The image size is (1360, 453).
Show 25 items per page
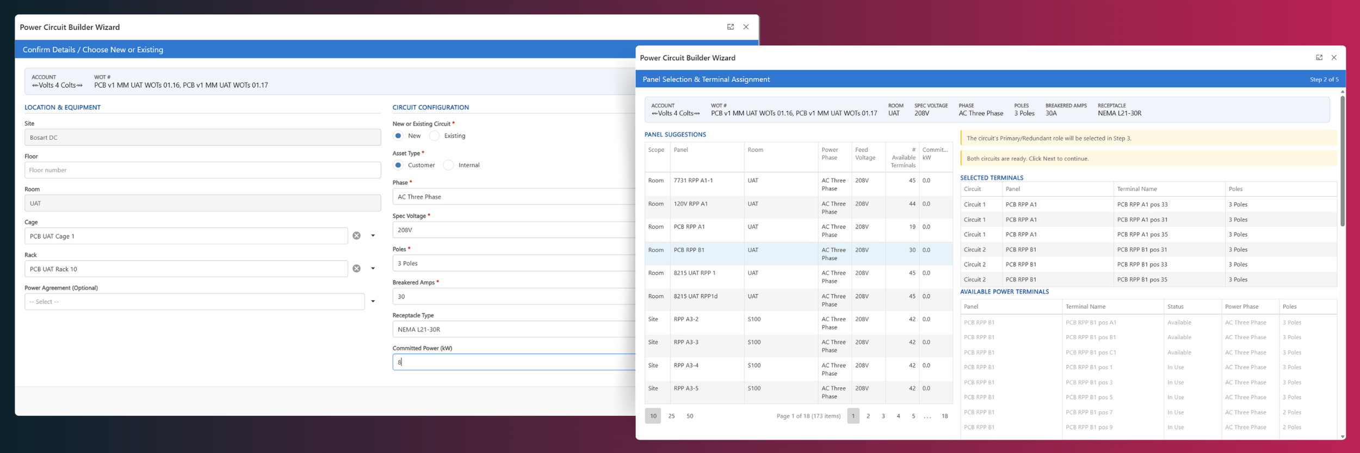click(671, 416)
